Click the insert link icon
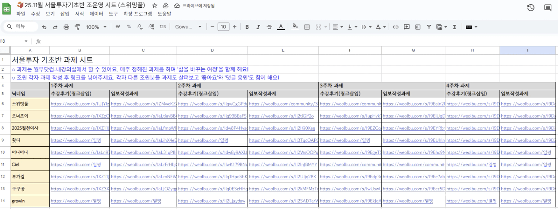The image size is (558, 209). coord(396,27)
